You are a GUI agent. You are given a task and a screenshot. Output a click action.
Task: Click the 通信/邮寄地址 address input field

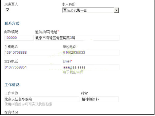click(77, 38)
